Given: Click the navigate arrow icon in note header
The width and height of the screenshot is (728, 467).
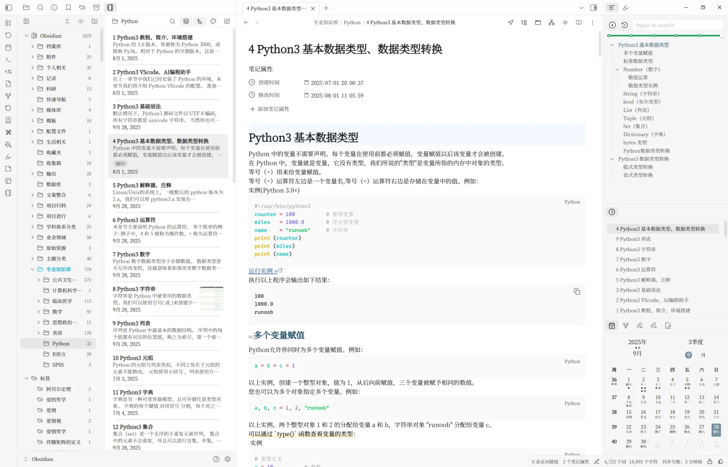Looking at the screenshot, I should point(510,22).
